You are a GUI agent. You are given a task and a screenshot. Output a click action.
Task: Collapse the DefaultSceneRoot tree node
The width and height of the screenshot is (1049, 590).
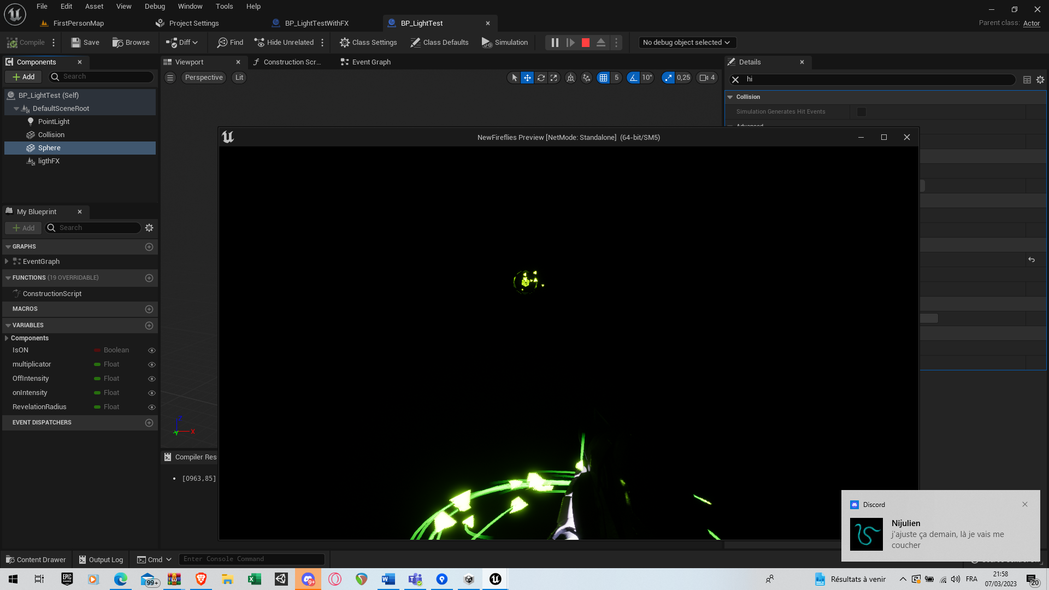pos(16,109)
